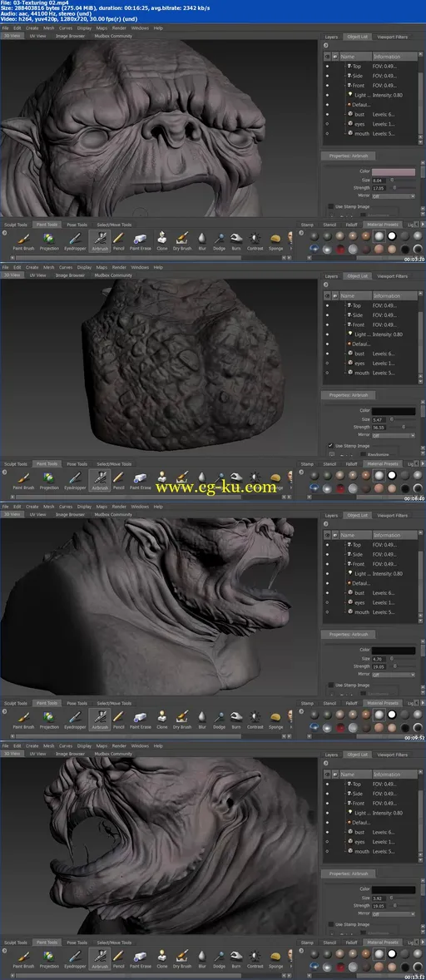Open Mirror dropdown in the 00:03:20 frame
The image size is (426, 980).
[x=394, y=196]
